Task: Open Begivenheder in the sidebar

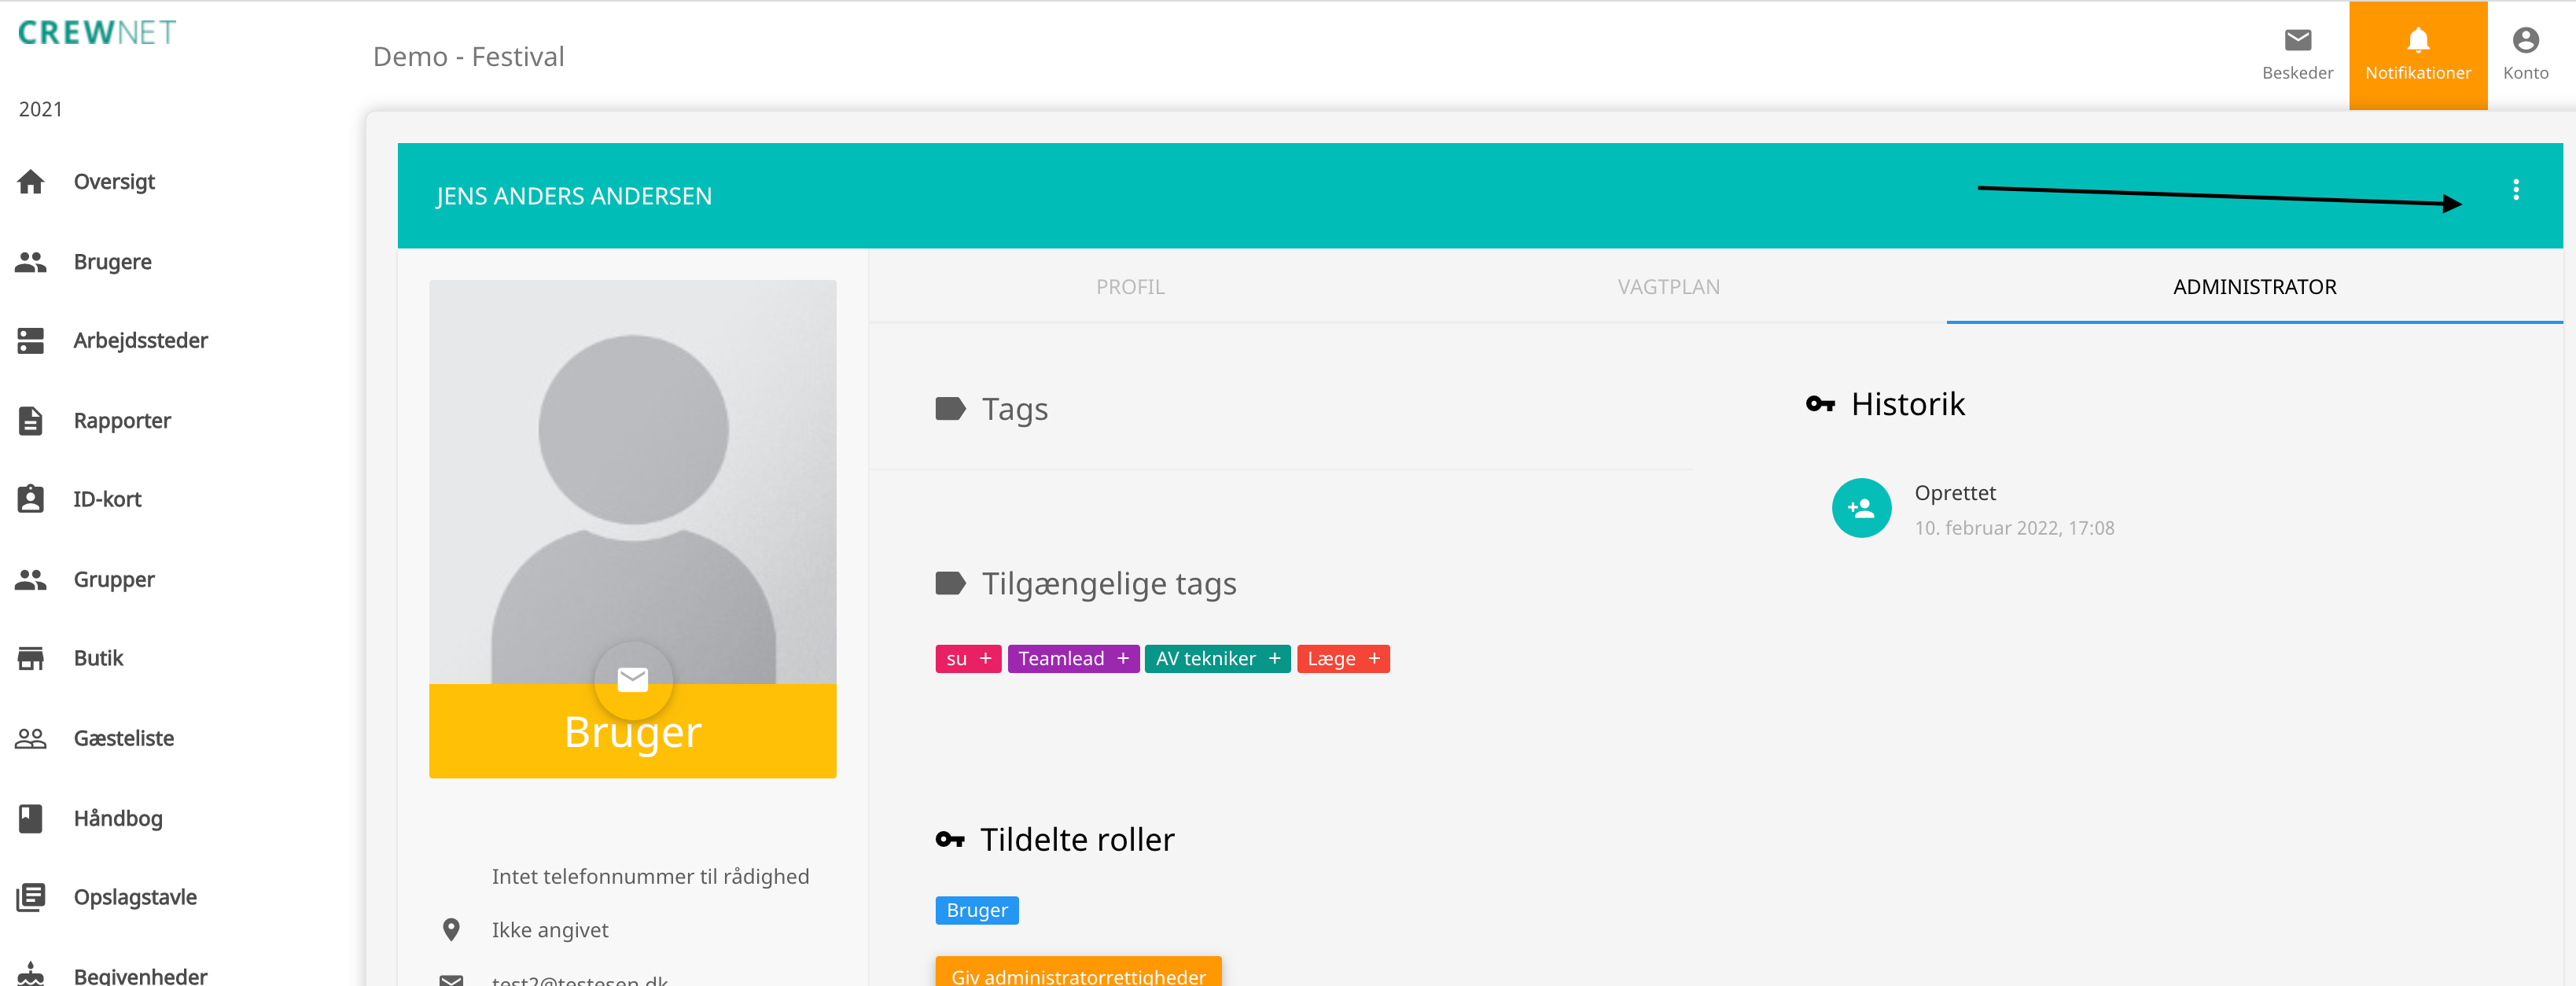Action: pyautogui.click(x=140, y=976)
